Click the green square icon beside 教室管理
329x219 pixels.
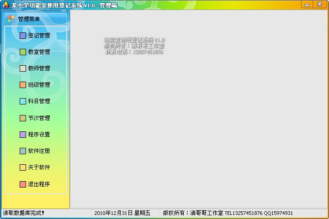pyautogui.click(x=23, y=52)
